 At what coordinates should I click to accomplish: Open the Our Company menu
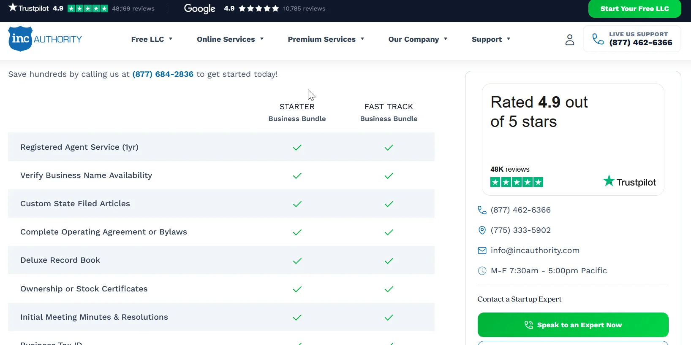click(414, 39)
